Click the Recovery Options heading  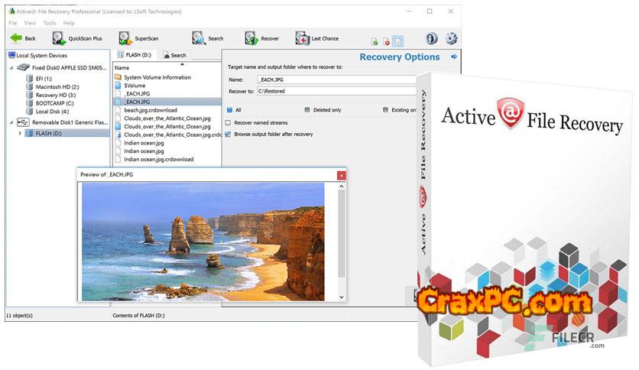point(399,57)
